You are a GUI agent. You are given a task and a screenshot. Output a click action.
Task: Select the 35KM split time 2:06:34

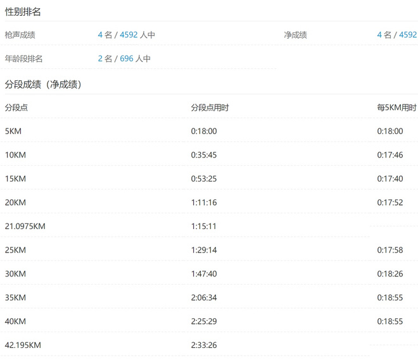point(204,297)
